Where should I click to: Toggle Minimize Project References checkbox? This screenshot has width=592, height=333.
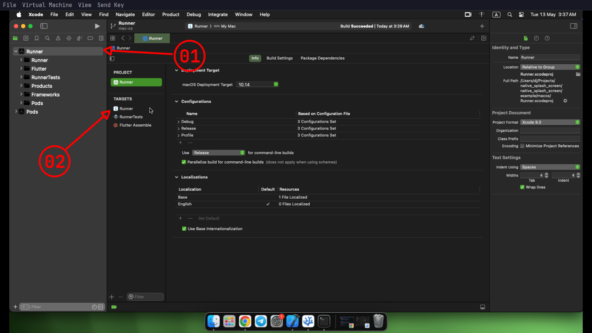click(522, 146)
